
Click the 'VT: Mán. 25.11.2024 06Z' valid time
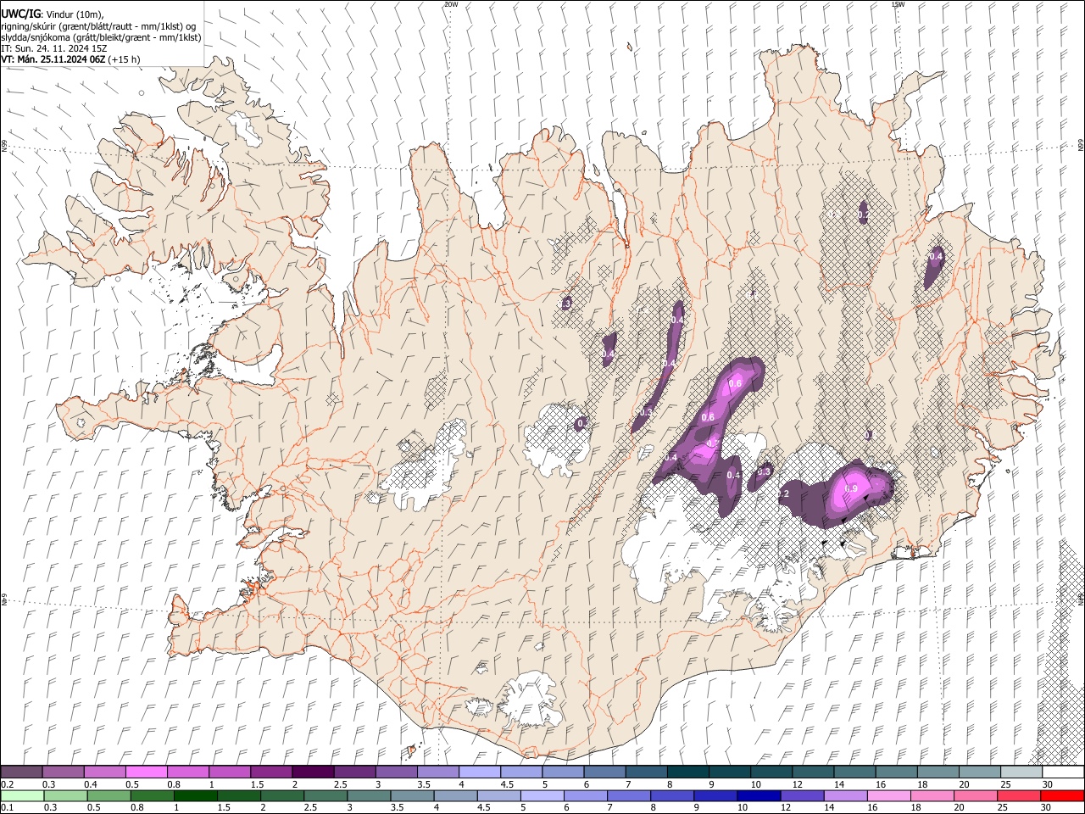[53, 59]
